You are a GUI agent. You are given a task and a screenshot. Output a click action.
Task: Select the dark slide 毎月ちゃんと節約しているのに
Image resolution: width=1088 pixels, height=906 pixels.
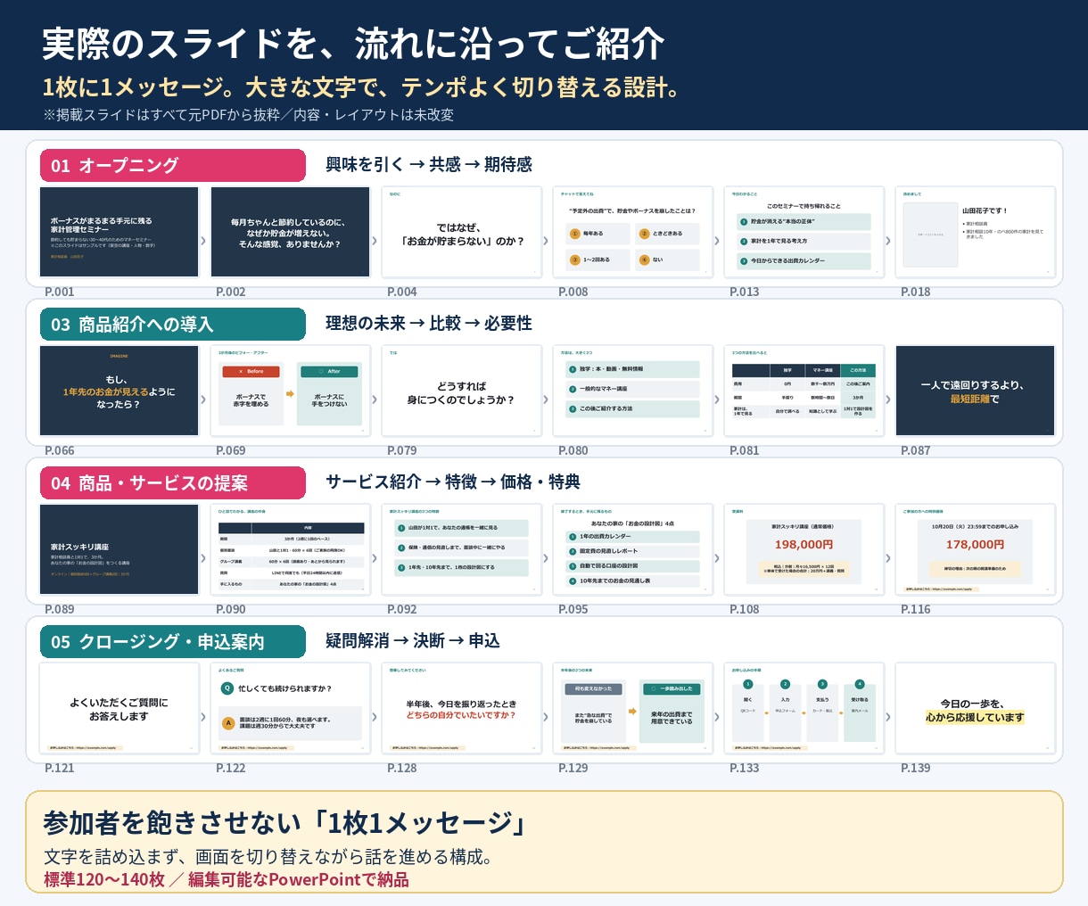(291, 232)
